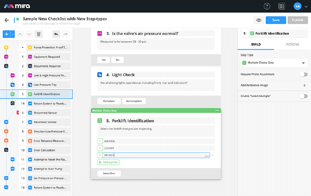Open the apps grid menu icon

(x=282, y=6)
